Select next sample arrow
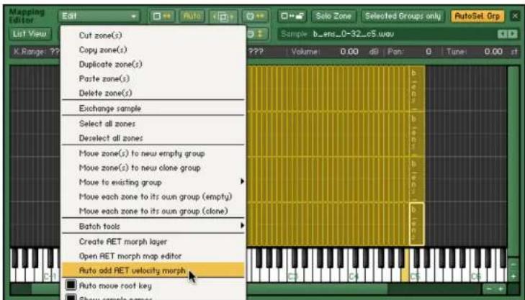Image resolution: width=525 pixels, height=300 pixels. tap(513, 34)
